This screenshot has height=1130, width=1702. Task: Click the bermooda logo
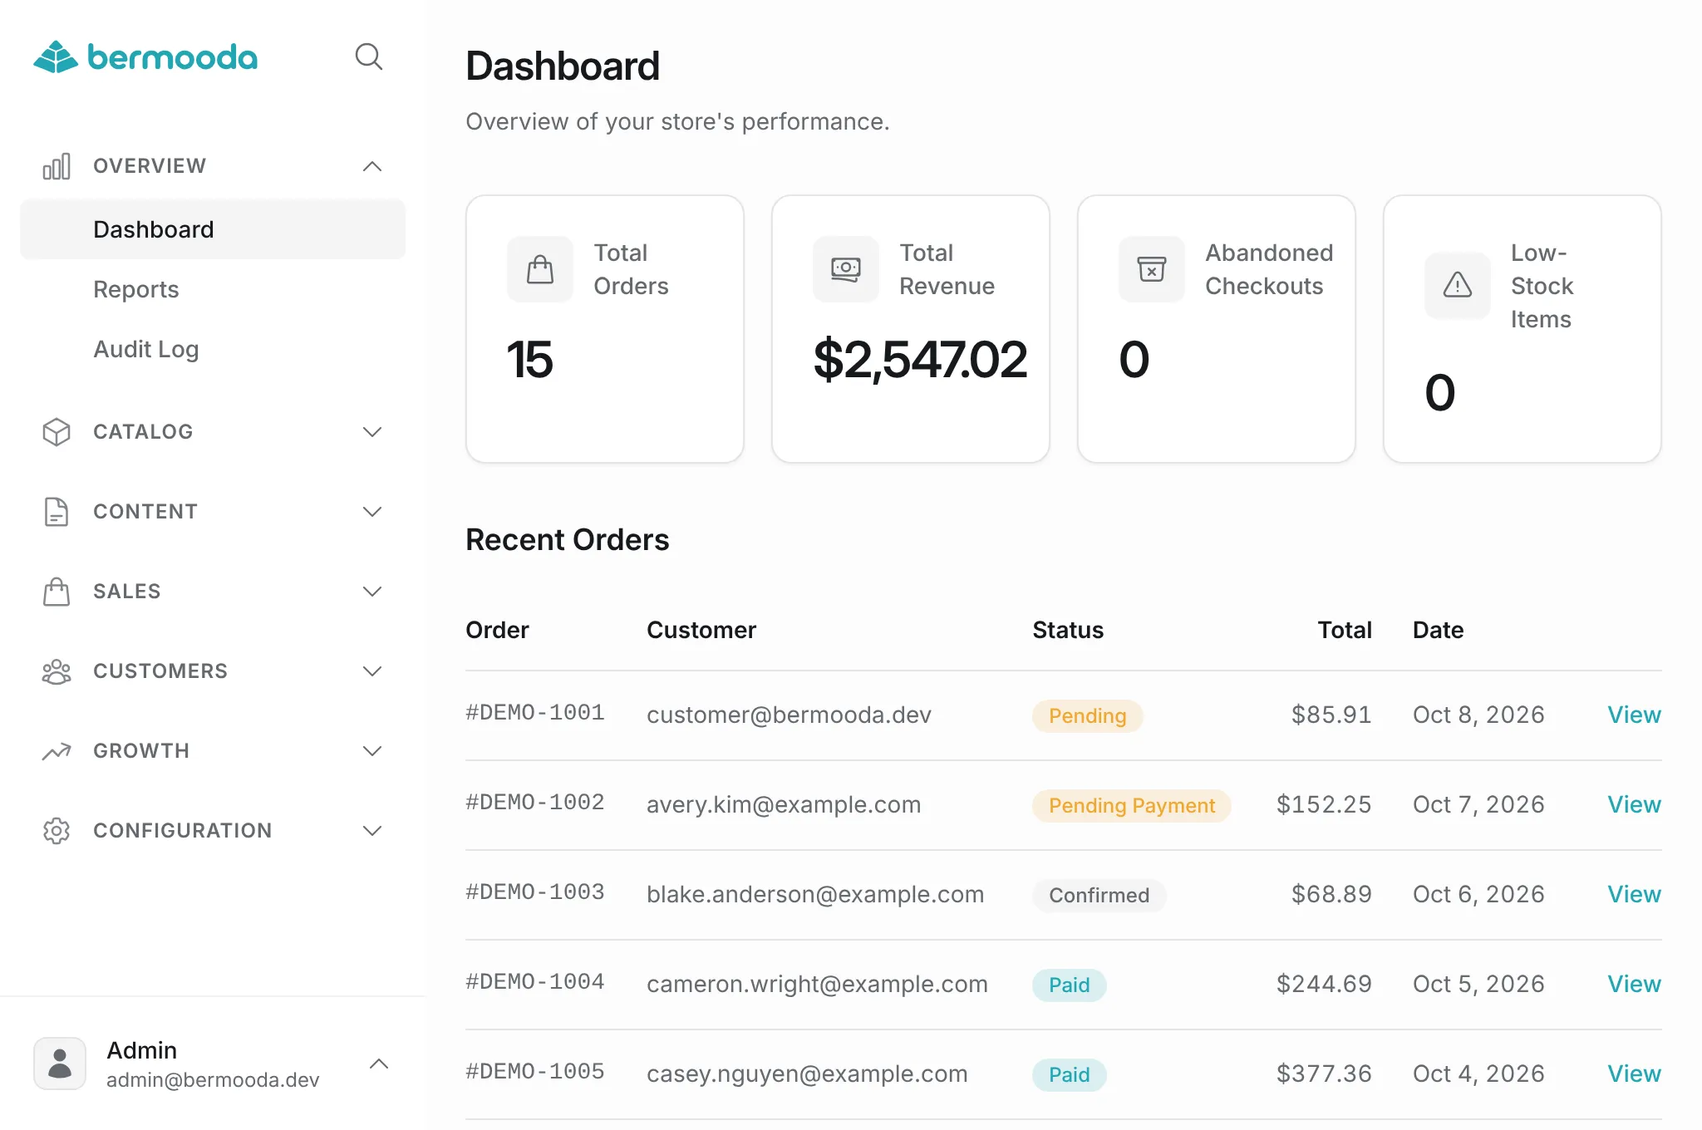click(x=145, y=57)
